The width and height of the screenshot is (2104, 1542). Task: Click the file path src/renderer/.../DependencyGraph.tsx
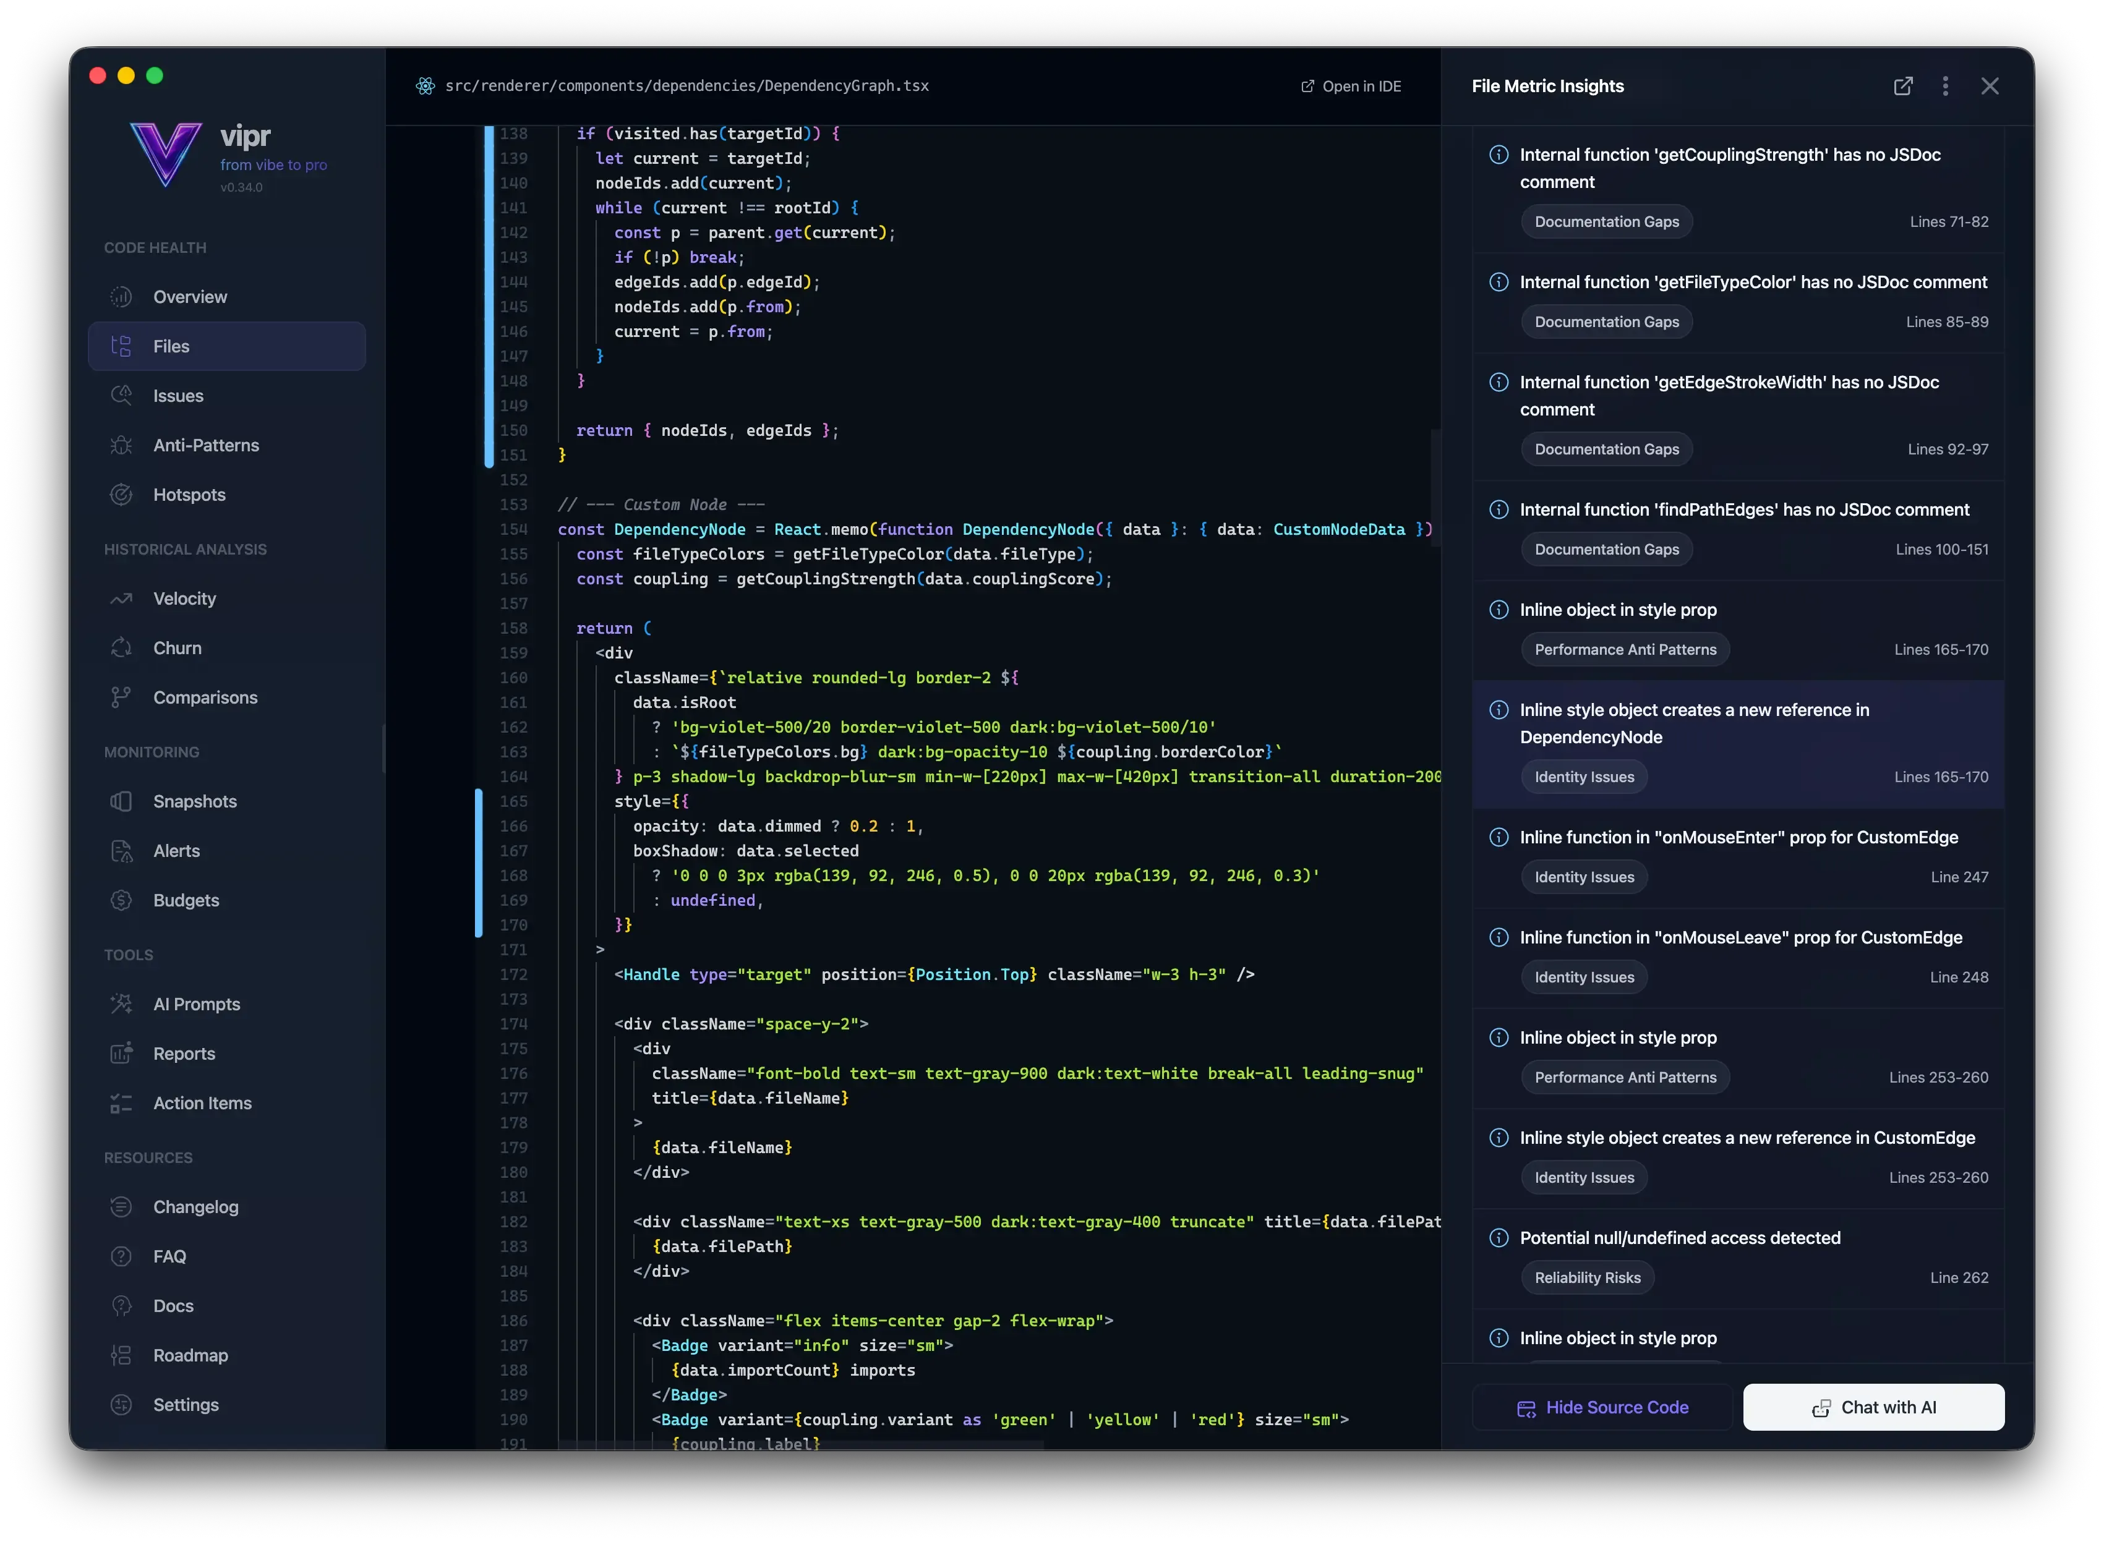point(686,86)
